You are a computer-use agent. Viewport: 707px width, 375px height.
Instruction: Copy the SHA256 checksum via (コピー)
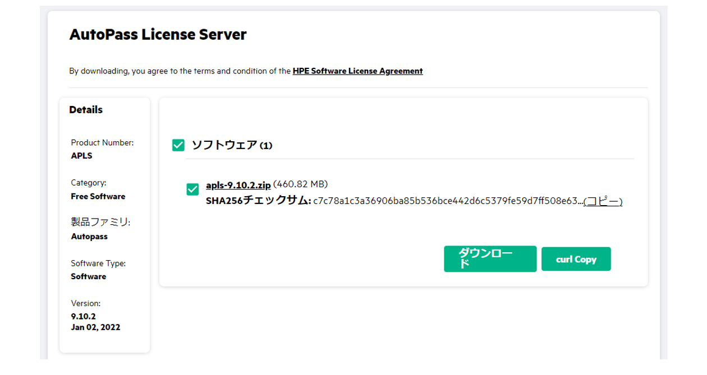click(604, 201)
